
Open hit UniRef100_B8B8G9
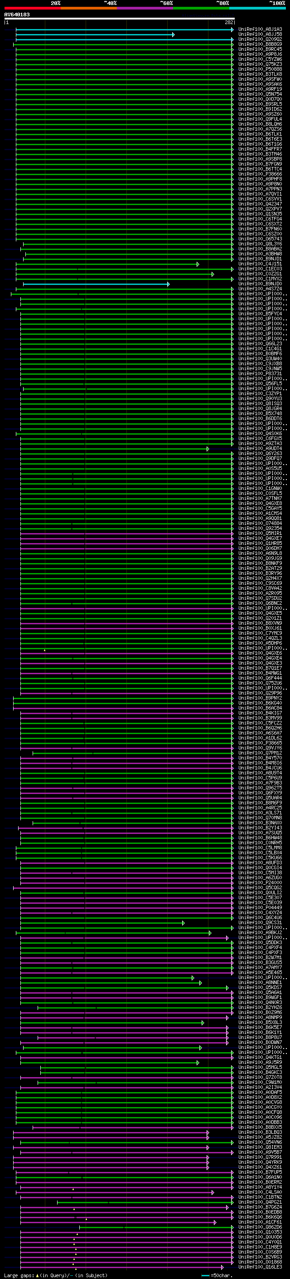point(260,44)
